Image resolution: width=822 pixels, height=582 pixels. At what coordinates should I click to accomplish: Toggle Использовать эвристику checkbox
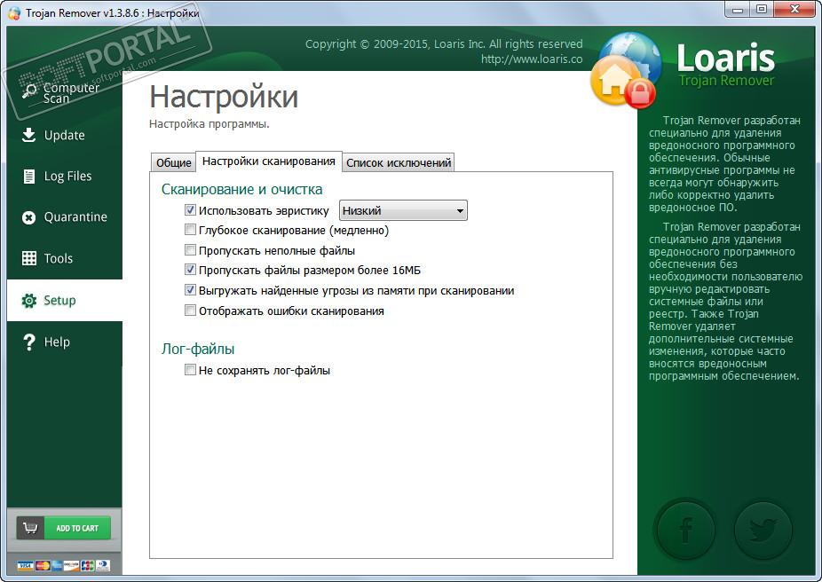click(190, 210)
